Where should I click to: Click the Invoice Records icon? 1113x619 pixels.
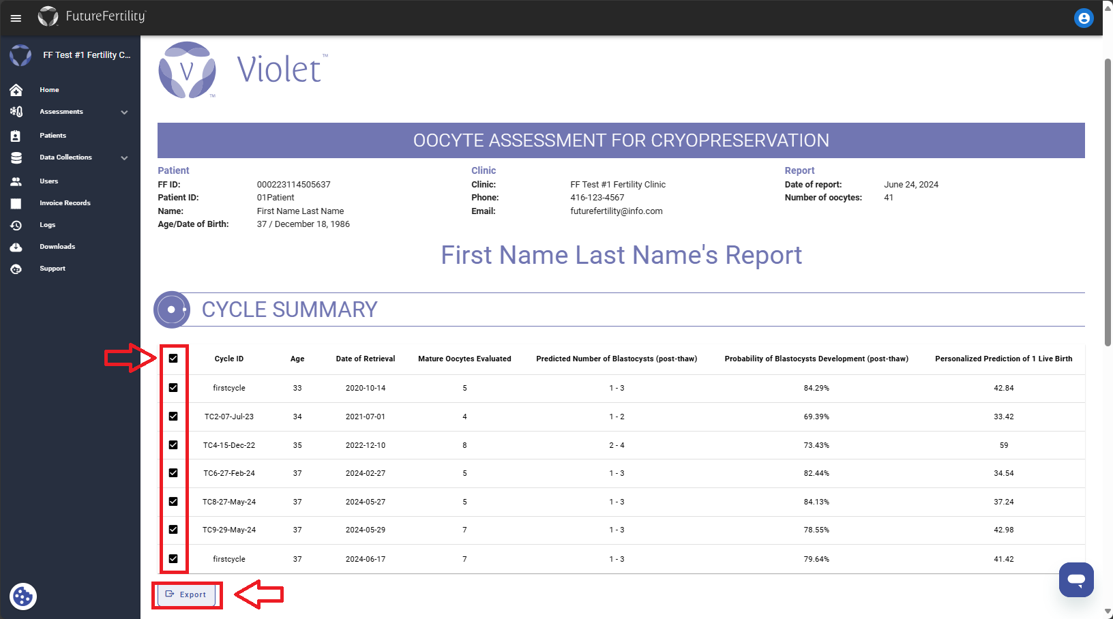tap(16, 202)
